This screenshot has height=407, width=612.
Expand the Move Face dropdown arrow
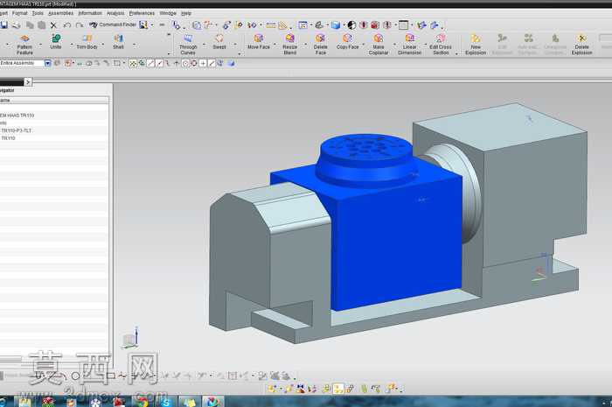pos(275,45)
